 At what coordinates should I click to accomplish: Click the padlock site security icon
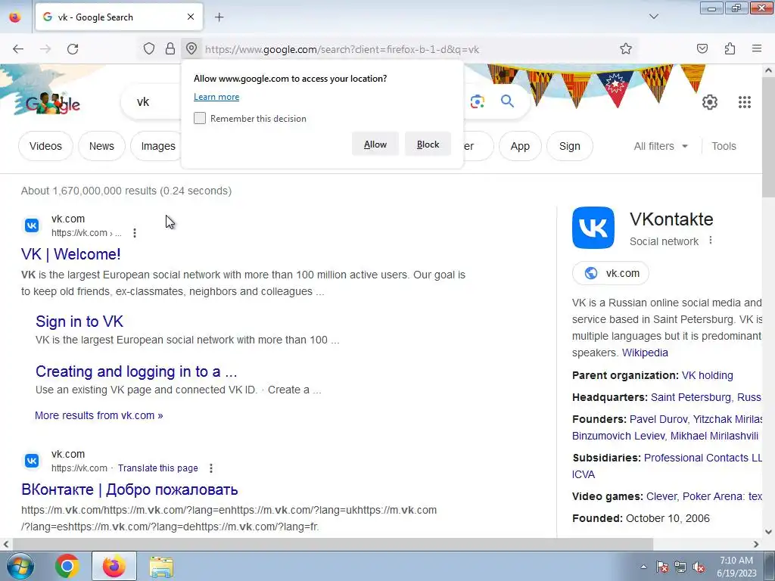170,48
